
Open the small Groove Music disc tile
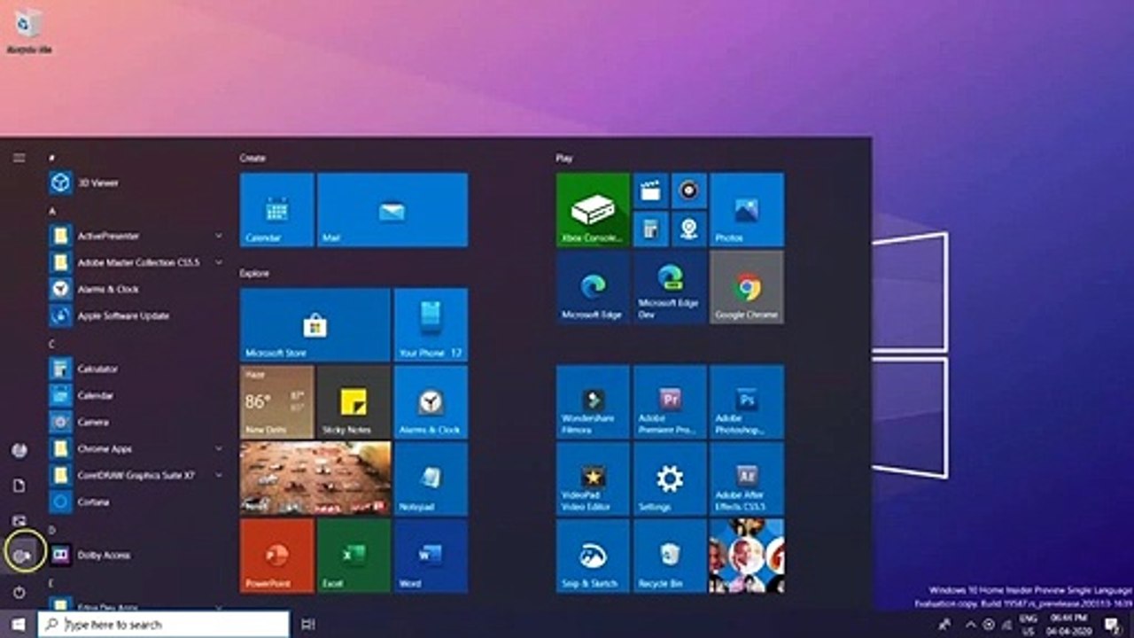(x=688, y=190)
